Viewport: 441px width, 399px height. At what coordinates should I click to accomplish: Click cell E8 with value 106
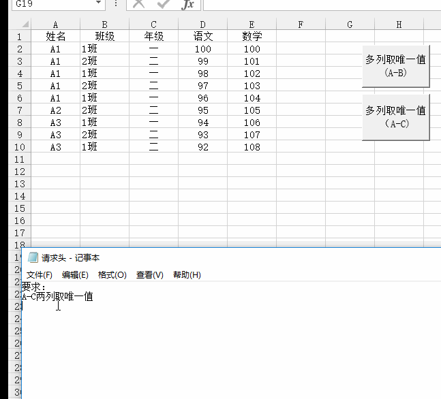coord(252,123)
